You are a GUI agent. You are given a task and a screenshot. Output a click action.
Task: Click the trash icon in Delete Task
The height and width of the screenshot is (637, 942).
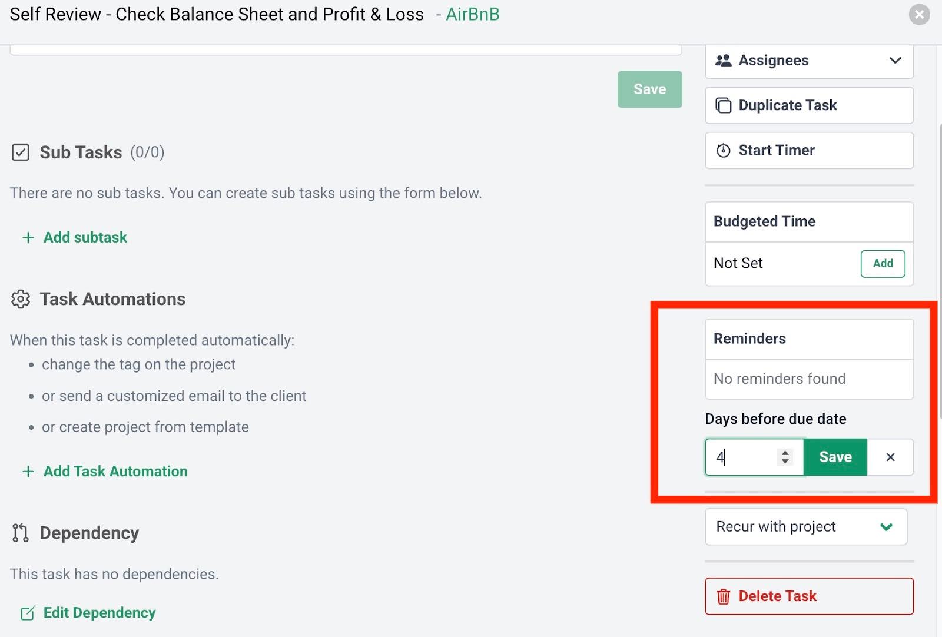tap(723, 596)
